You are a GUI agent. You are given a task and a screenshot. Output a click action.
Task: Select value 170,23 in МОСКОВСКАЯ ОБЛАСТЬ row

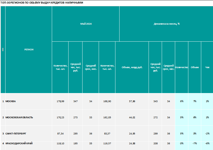coord(60,117)
